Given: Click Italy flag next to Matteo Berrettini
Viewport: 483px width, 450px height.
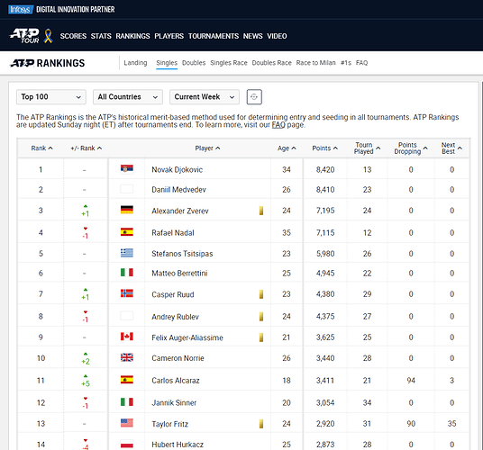Looking at the screenshot, I should [x=127, y=273].
